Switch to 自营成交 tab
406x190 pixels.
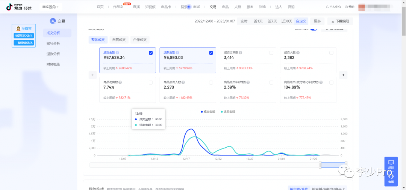tap(119, 40)
